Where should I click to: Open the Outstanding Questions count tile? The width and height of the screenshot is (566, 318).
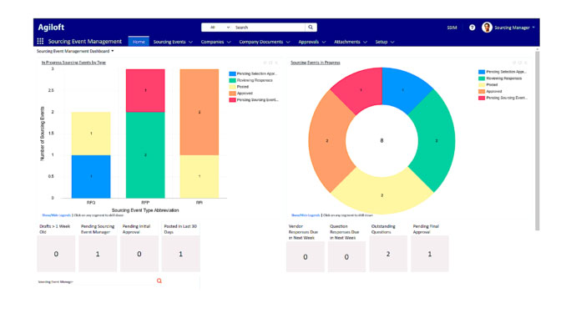(x=388, y=254)
